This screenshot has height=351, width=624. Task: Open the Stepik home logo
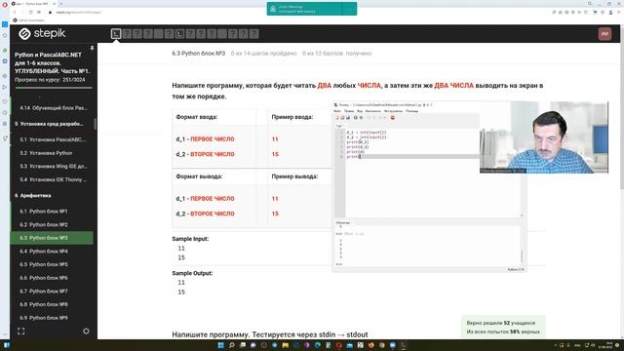(x=42, y=33)
